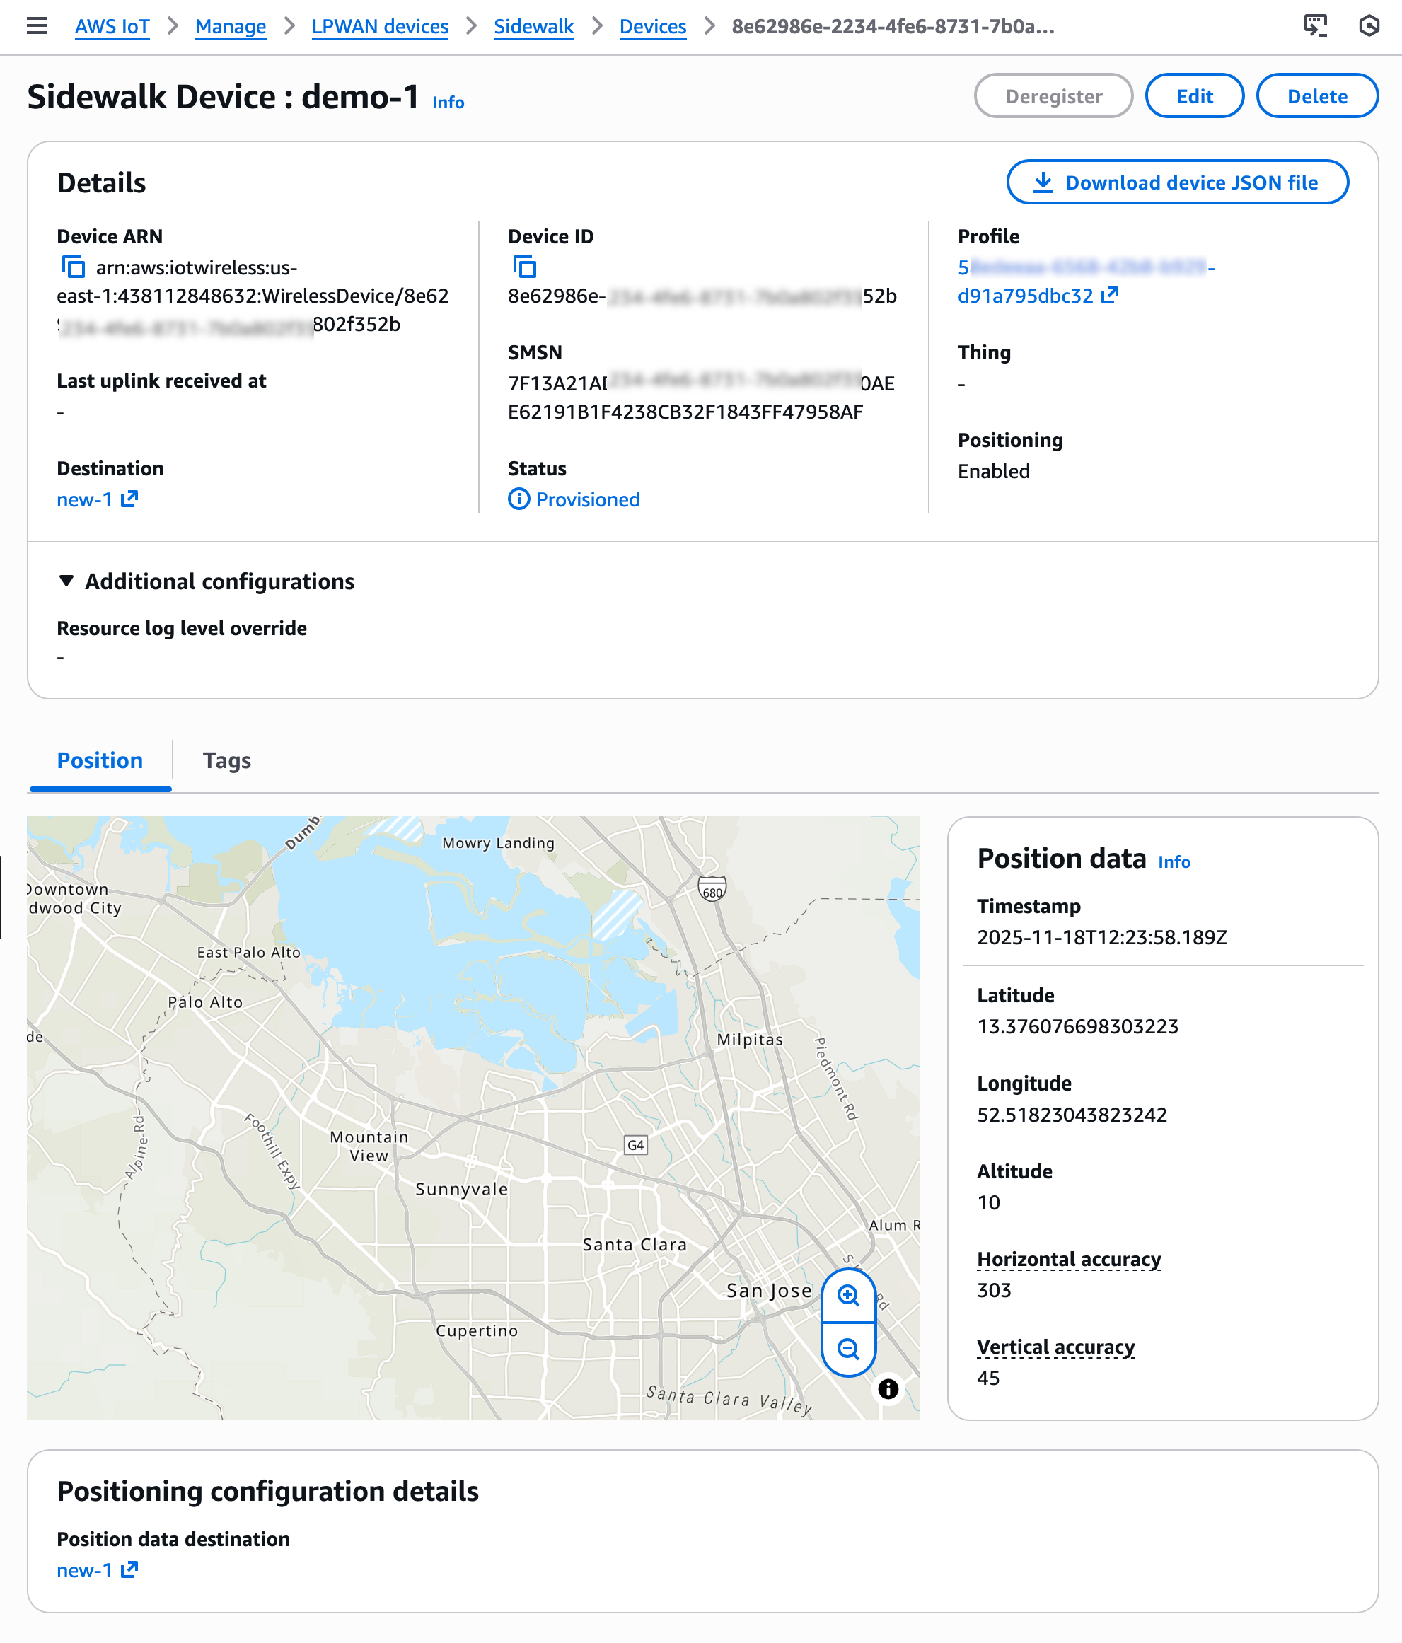Click the map zoom in button
The height and width of the screenshot is (1643, 1402).
(847, 1295)
